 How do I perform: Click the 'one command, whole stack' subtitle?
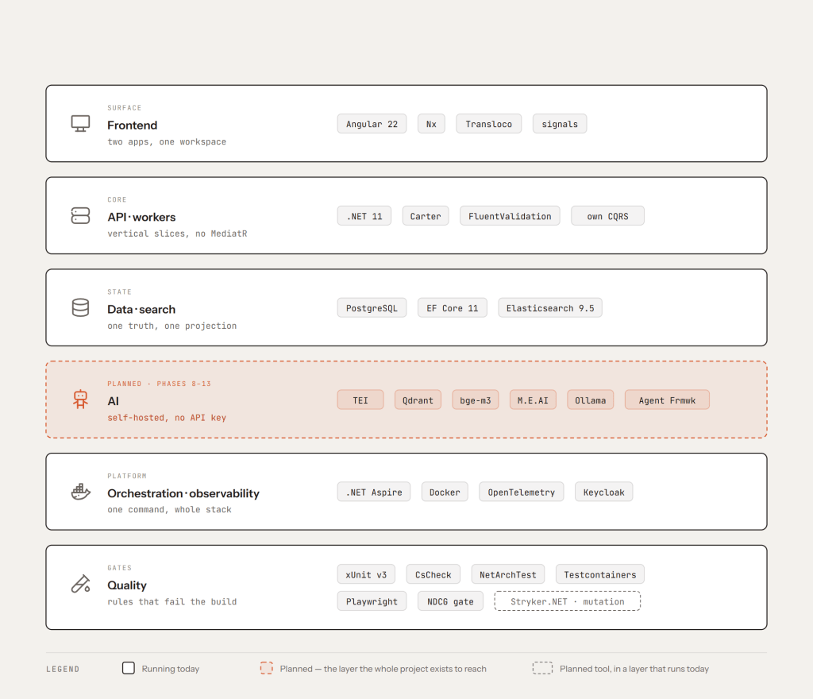pyautogui.click(x=170, y=509)
